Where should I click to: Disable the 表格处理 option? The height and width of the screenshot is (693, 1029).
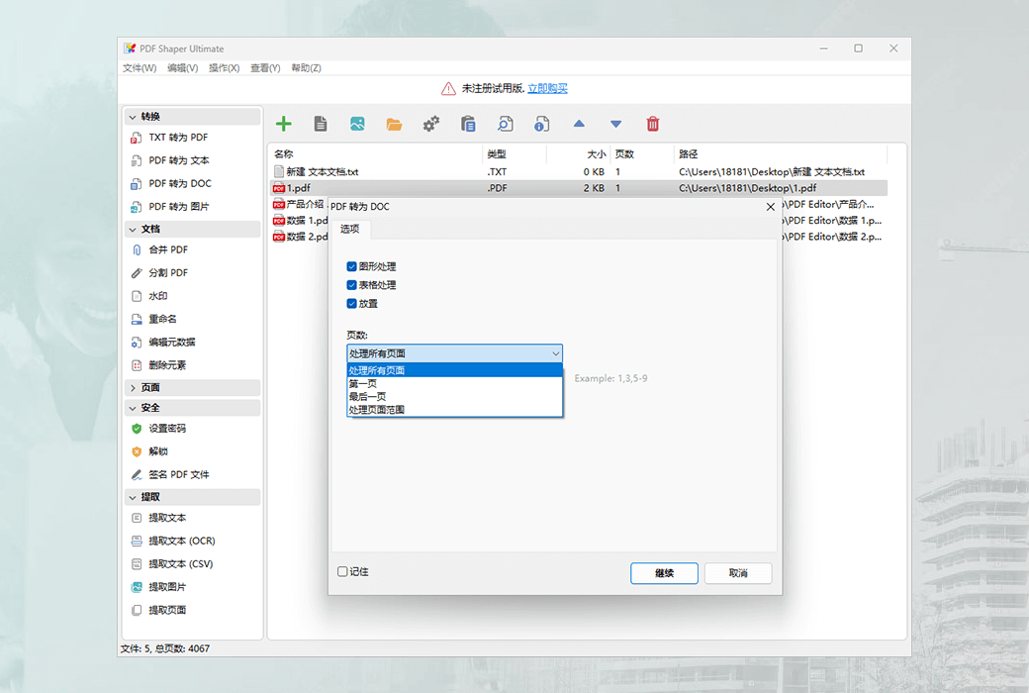[x=351, y=284]
